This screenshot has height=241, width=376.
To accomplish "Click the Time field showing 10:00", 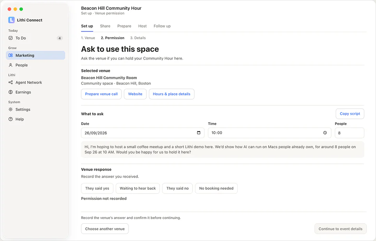I will pyautogui.click(x=269, y=133).
